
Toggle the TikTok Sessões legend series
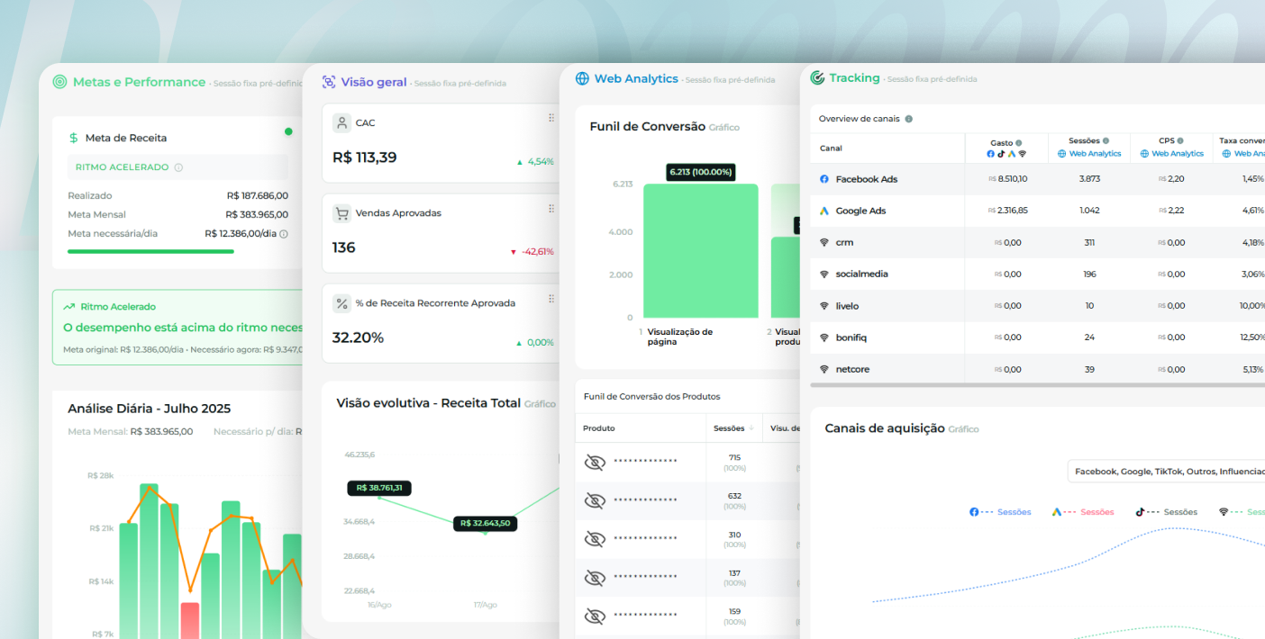pyautogui.click(x=1166, y=512)
